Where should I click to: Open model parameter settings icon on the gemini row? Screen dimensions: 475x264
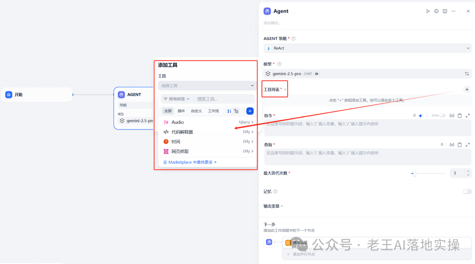pyautogui.click(x=467, y=74)
